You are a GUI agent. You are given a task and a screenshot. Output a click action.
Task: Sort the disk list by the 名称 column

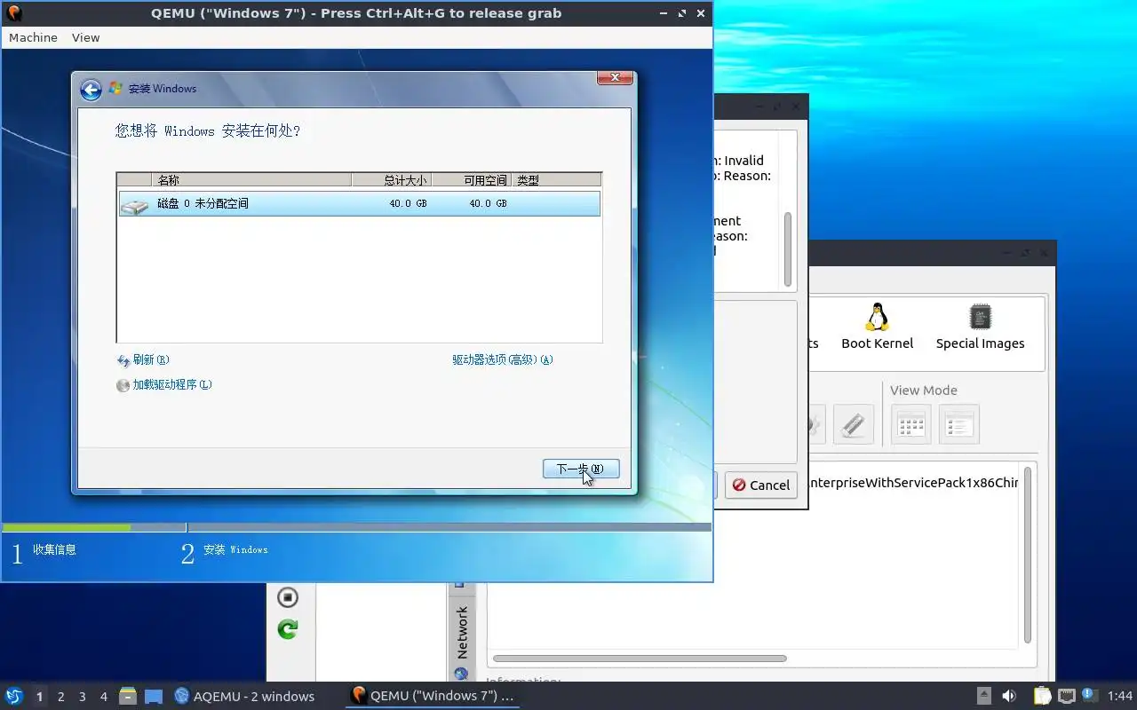[252, 180]
